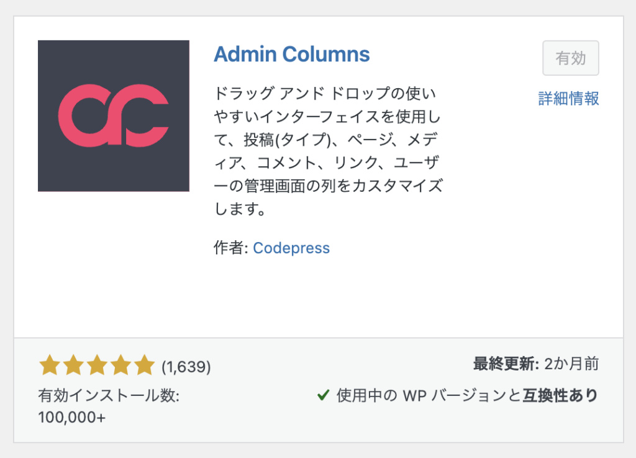Open the 詳細情報 link
The width and height of the screenshot is (636, 458).
(x=568, y=98)
